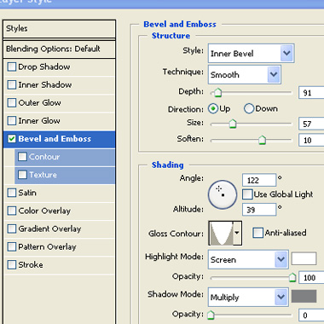Viewport: 324px width, 324px height.
Task: Open the Highlight Mode dropdown showing Screen
Action: point(248,259)
